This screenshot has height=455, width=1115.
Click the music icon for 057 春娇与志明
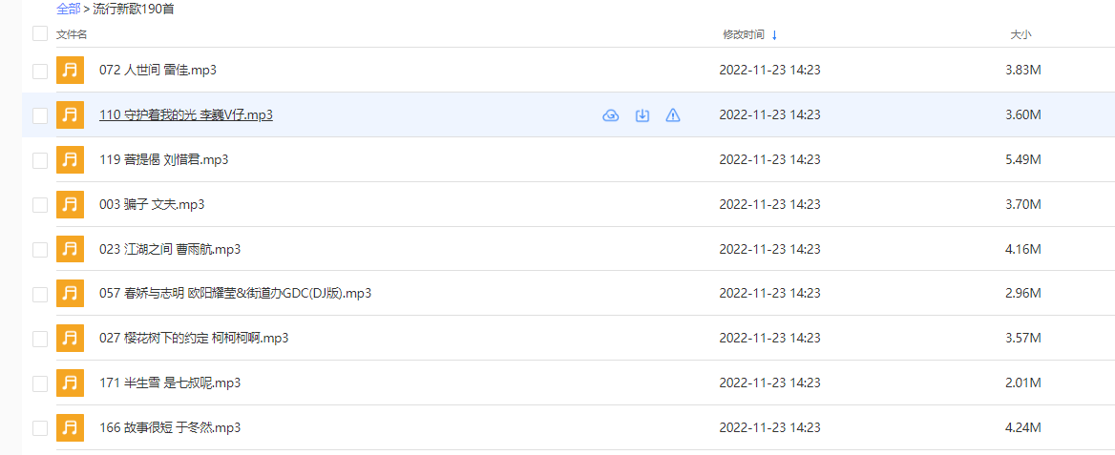[71, 294]
